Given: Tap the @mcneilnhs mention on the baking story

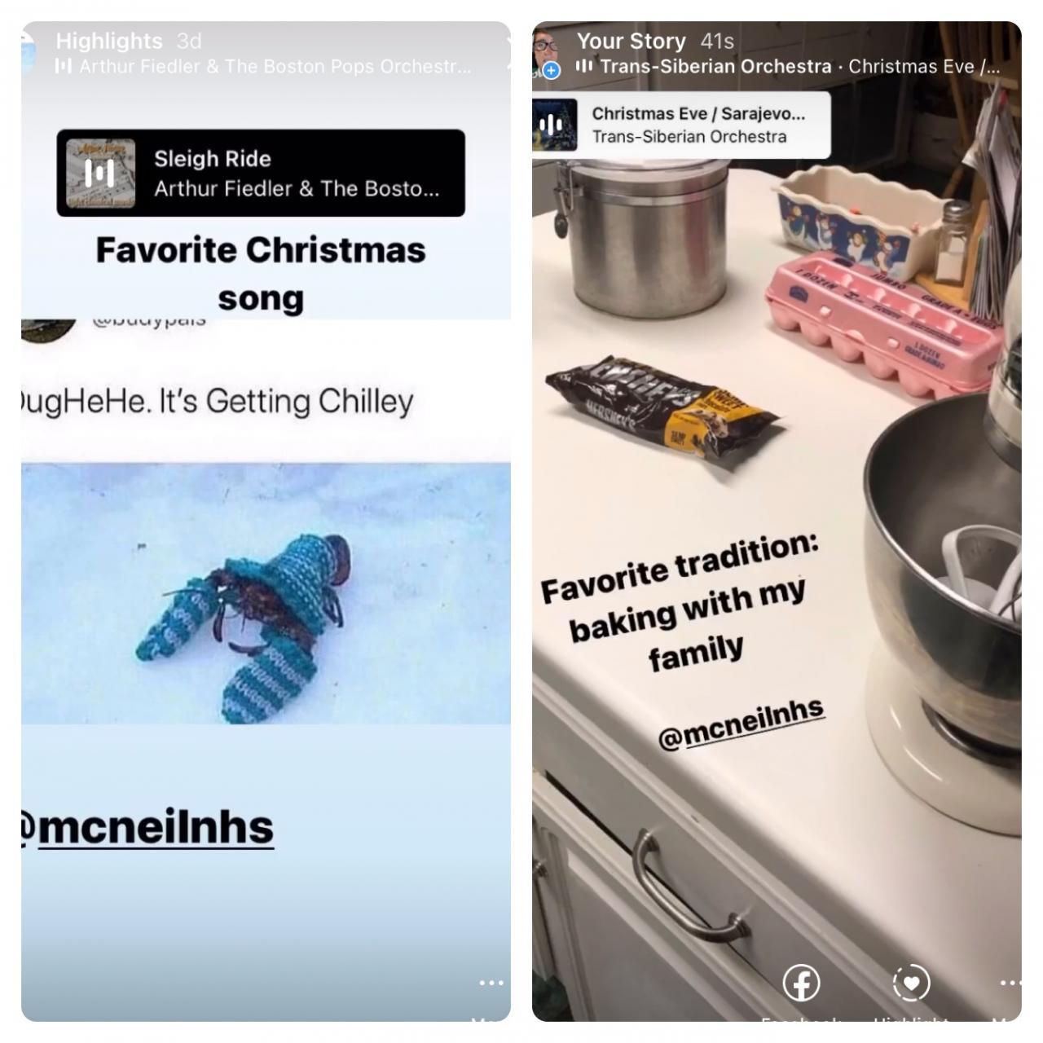Looking at the screenshot, I should 741,724.
